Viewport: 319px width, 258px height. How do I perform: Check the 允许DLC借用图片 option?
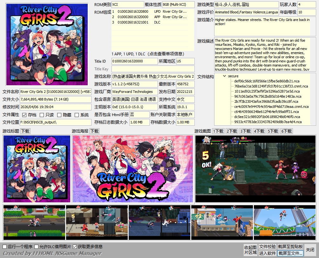(x=37, y=247)
